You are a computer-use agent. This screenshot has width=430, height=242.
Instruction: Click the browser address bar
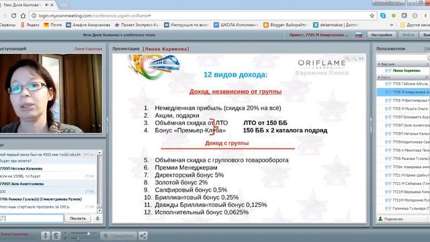tap(203, 15)
